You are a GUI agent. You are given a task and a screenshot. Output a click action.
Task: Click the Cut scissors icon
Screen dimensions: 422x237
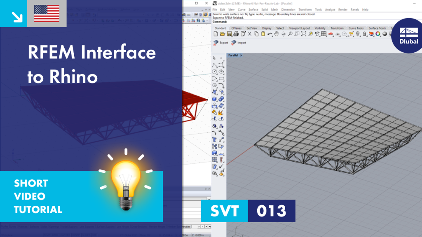pos(249,34)
